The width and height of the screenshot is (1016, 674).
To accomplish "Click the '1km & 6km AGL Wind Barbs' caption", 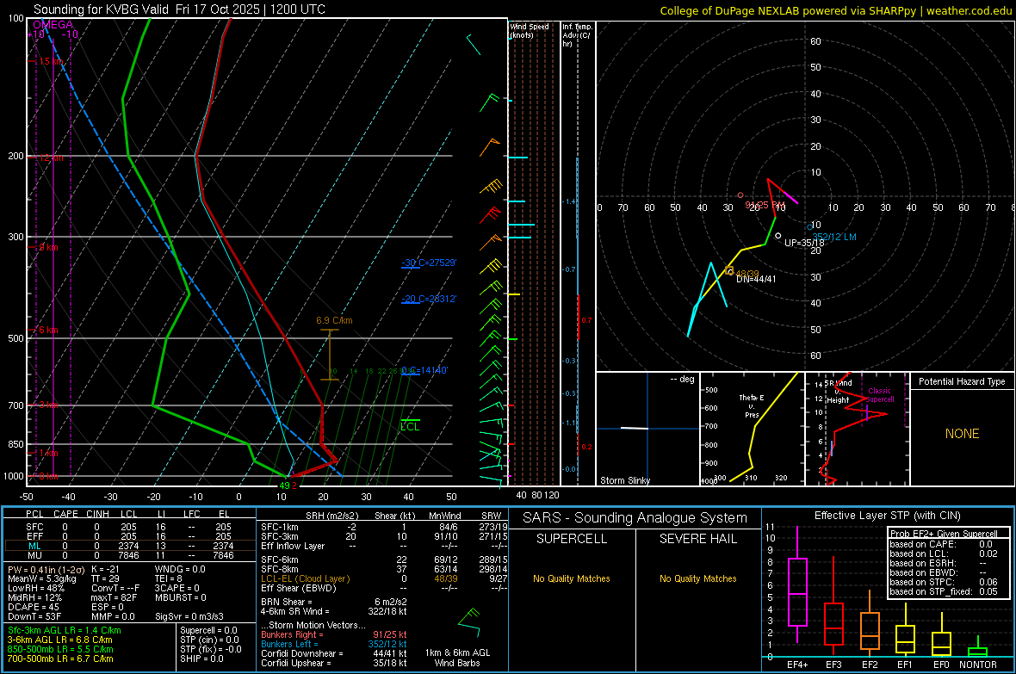I will pyautogui.click(x=457, y=658).
